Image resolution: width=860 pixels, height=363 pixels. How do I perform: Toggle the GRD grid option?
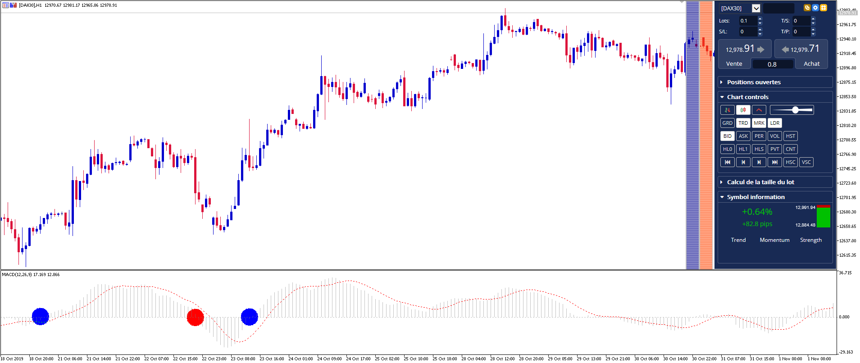tap(728, 123)
